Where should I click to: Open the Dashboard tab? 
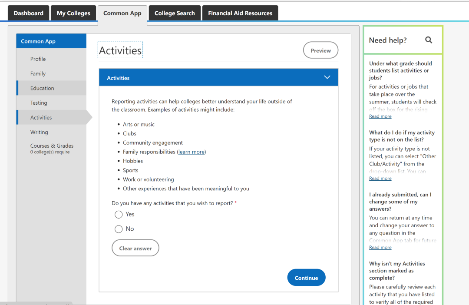28,13
